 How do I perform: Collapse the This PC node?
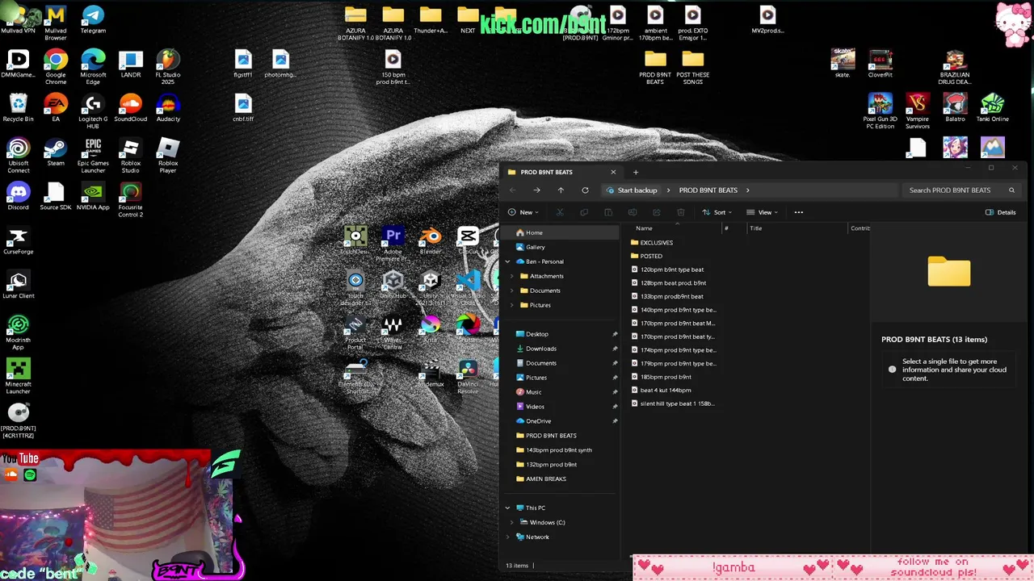coord(508,508)
